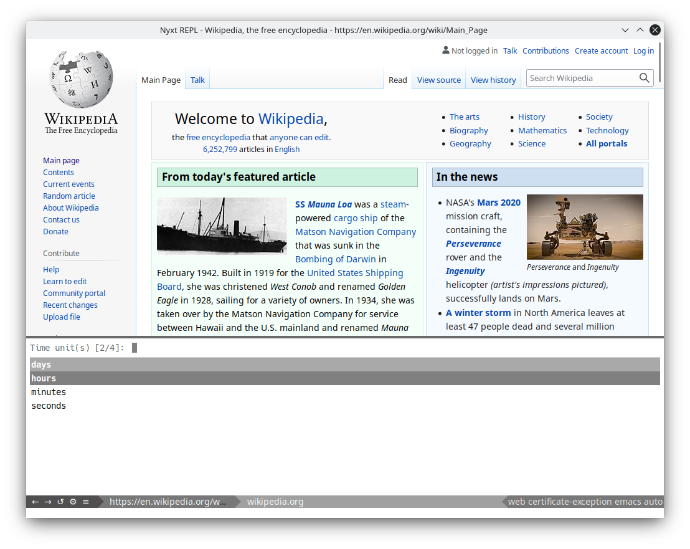Open the 'All portals' link
Screen dimensions: 690x549
point(607,144)
